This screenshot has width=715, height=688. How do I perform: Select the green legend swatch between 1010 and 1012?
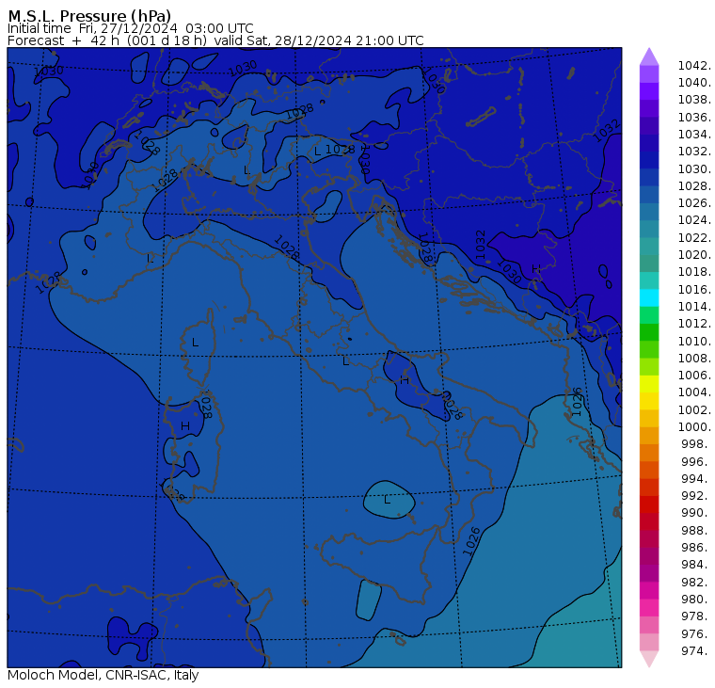point(649,332)
